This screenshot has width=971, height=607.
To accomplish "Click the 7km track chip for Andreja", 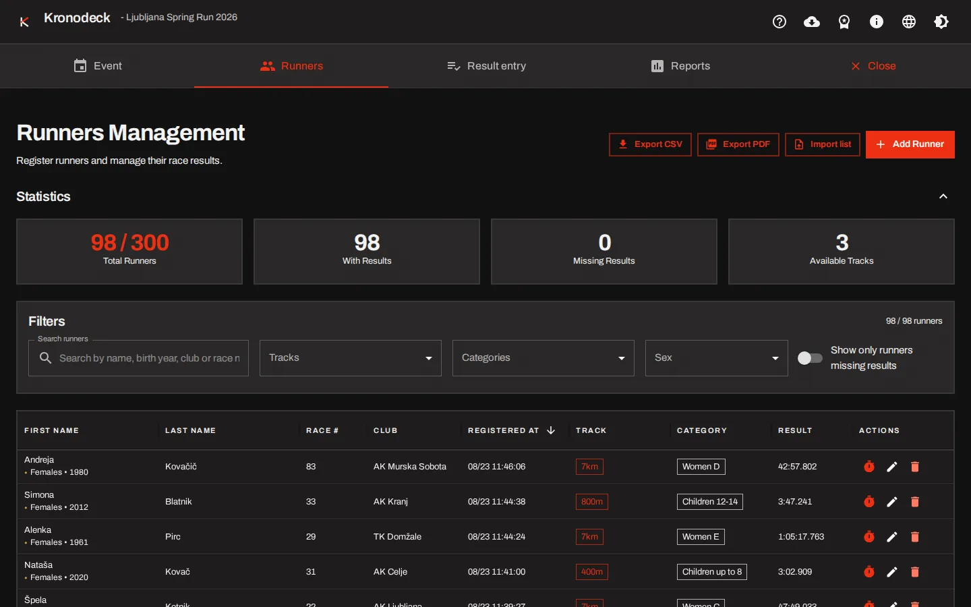I will coord(589,467).
